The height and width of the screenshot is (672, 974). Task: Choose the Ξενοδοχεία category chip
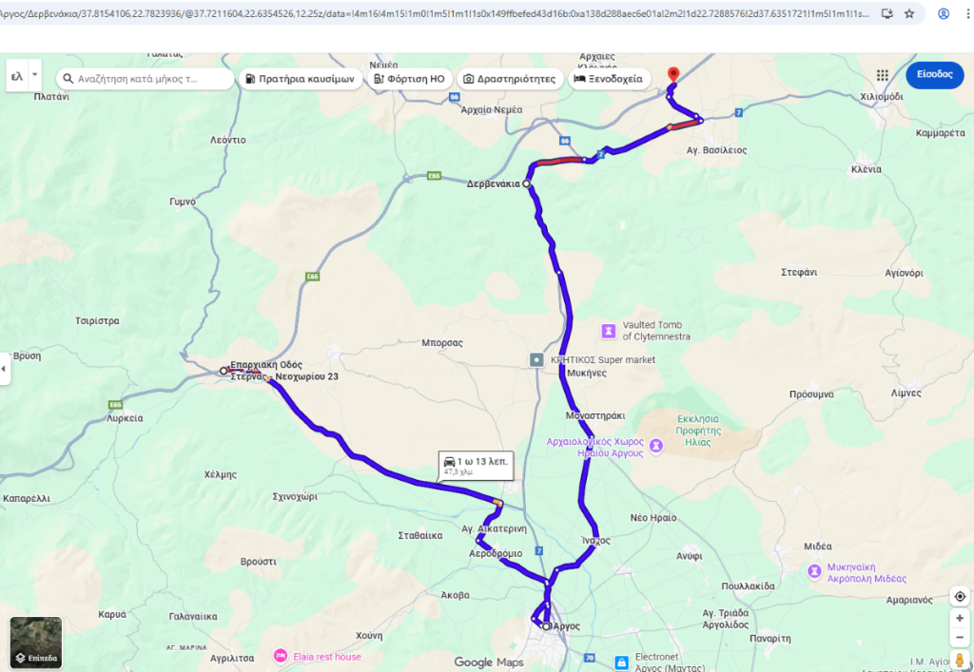click(x=610, y=79)
